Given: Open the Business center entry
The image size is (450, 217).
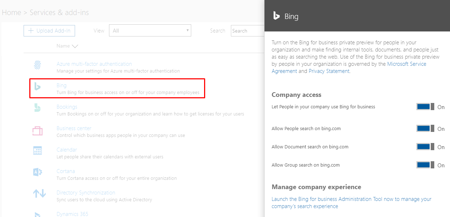Looking at the screenshot, I should [74, 128].
